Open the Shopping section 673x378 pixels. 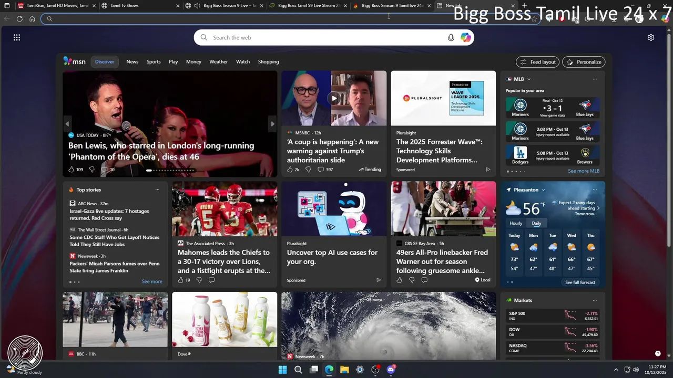[x=269, y=61]
